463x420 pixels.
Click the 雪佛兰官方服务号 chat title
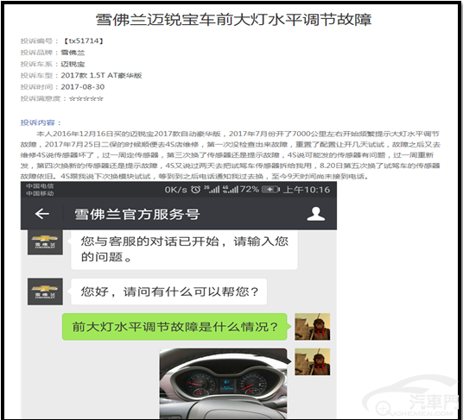[137, 214]
